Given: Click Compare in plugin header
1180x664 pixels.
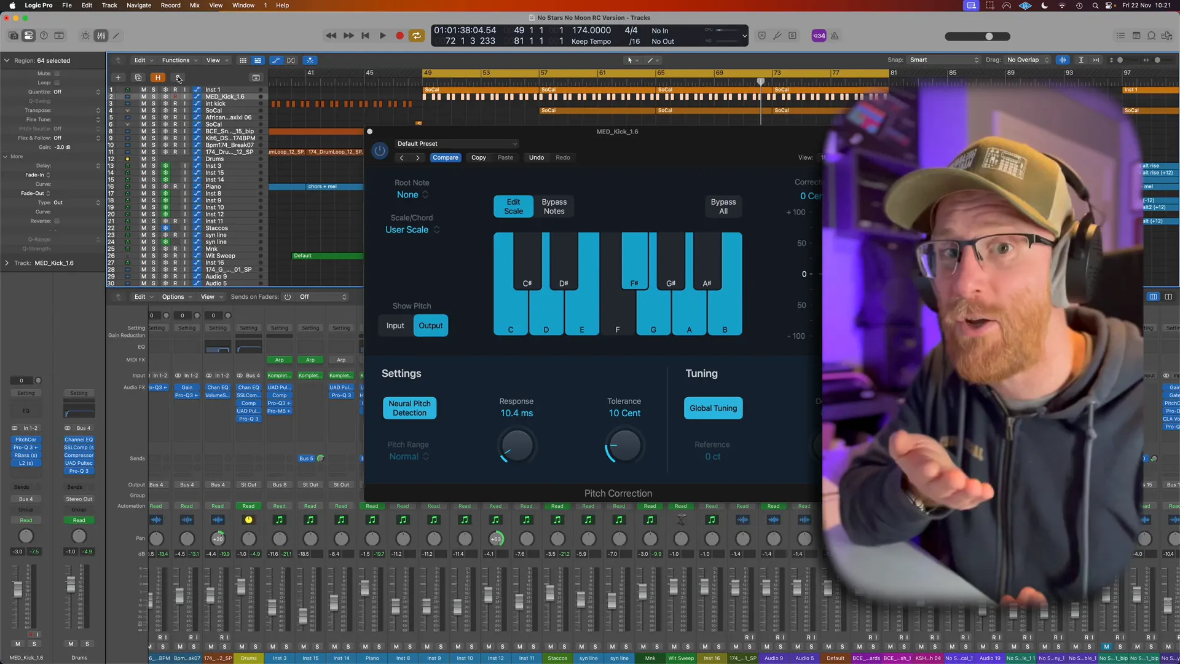Looking at the screenshot, I should (445, 157).
